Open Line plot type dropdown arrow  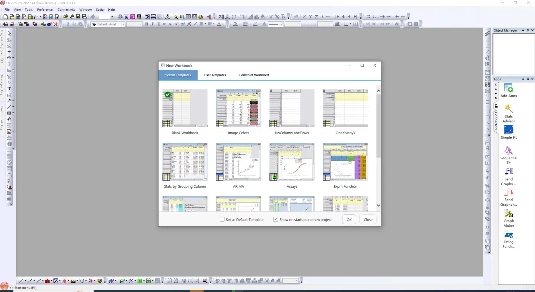click(x=26, y=281)
